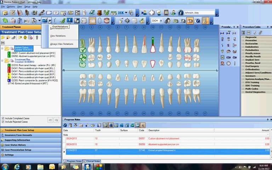Click the blue monitor with tooth icon
The height and width of the screenshot is (170, 272).
coord(69,21)
